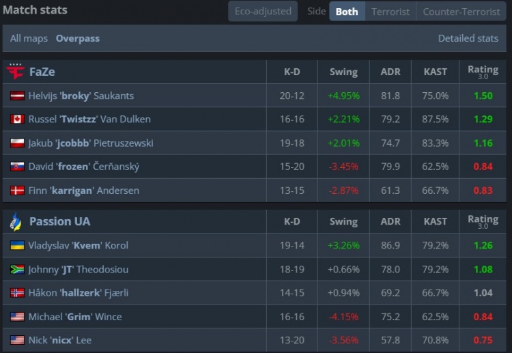Toggle the Eco-adjusted stats option

(x=263, y=11)
